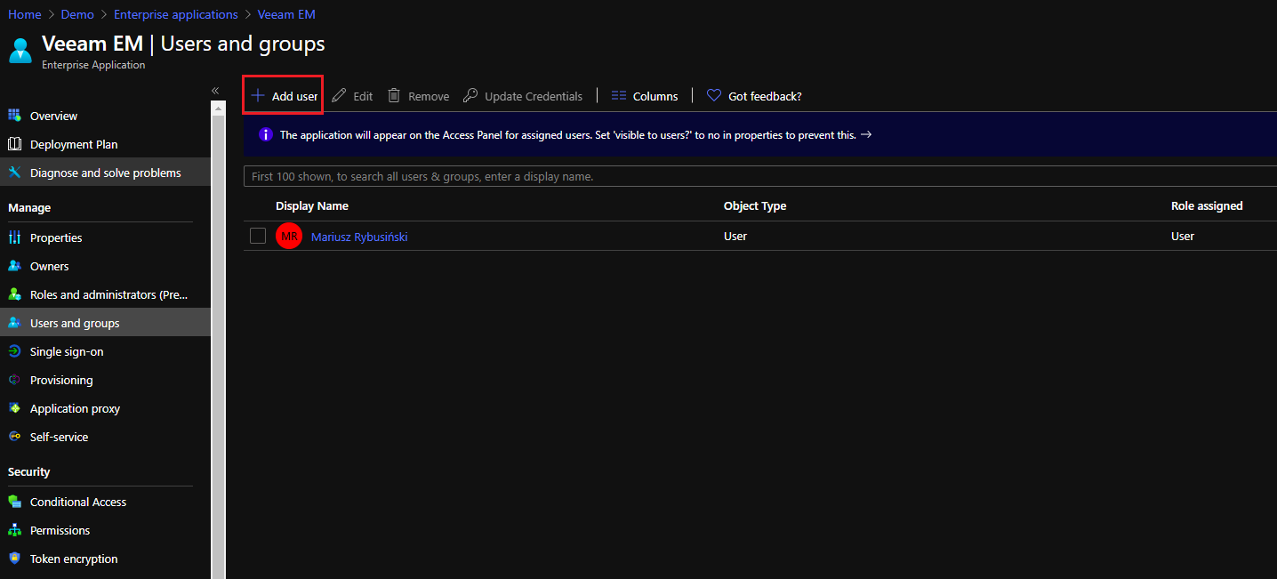Click the info icon in the banner
The width and height of the screenshot is (1277, 579).
[265, 134]
